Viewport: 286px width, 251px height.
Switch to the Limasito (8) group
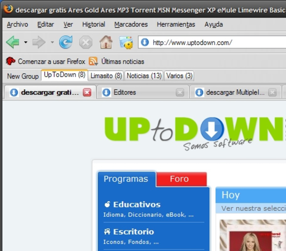click(106, 76)
